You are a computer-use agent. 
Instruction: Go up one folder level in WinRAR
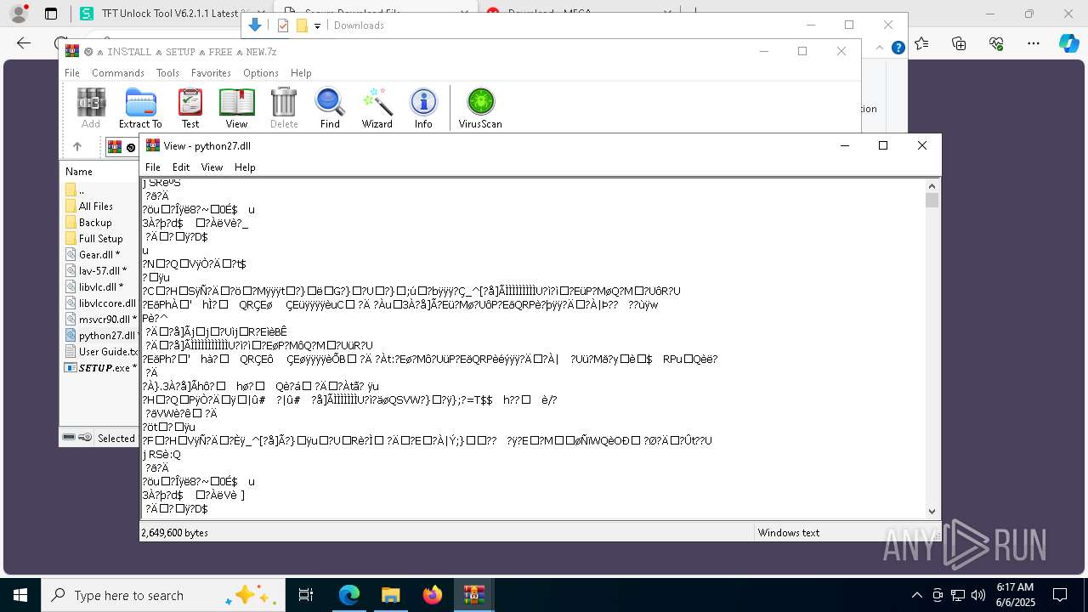(x=77, y=147)
